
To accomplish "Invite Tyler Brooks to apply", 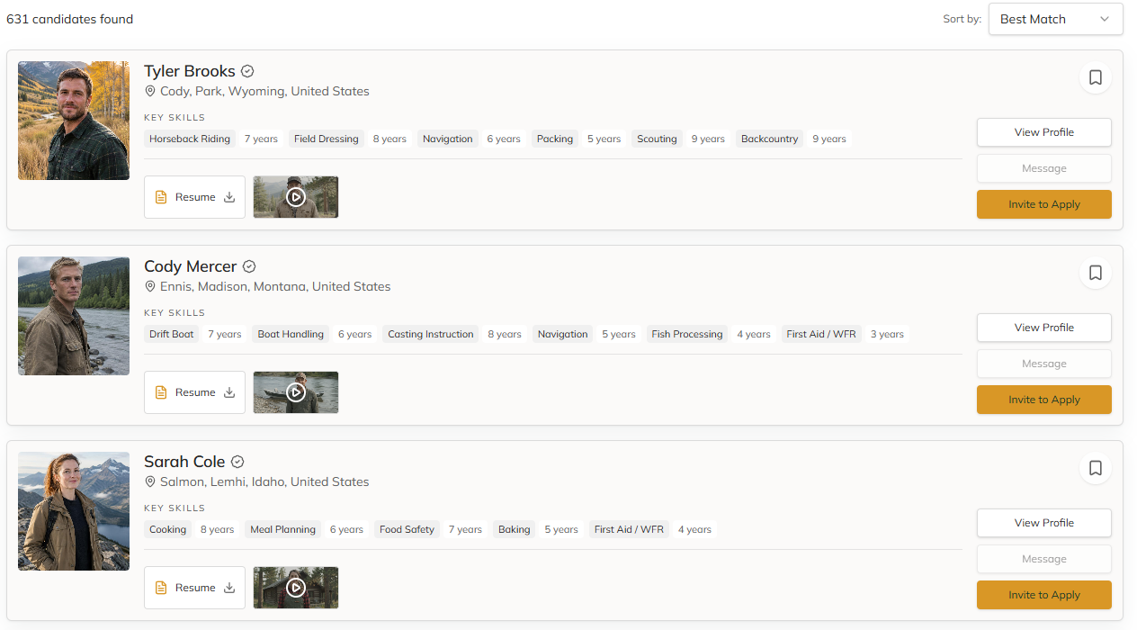I will [x=1044, y=204].
